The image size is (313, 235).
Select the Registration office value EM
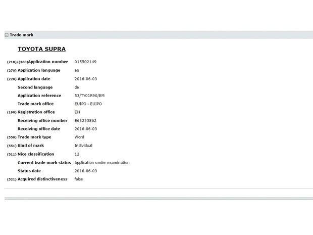click(77, 112)
